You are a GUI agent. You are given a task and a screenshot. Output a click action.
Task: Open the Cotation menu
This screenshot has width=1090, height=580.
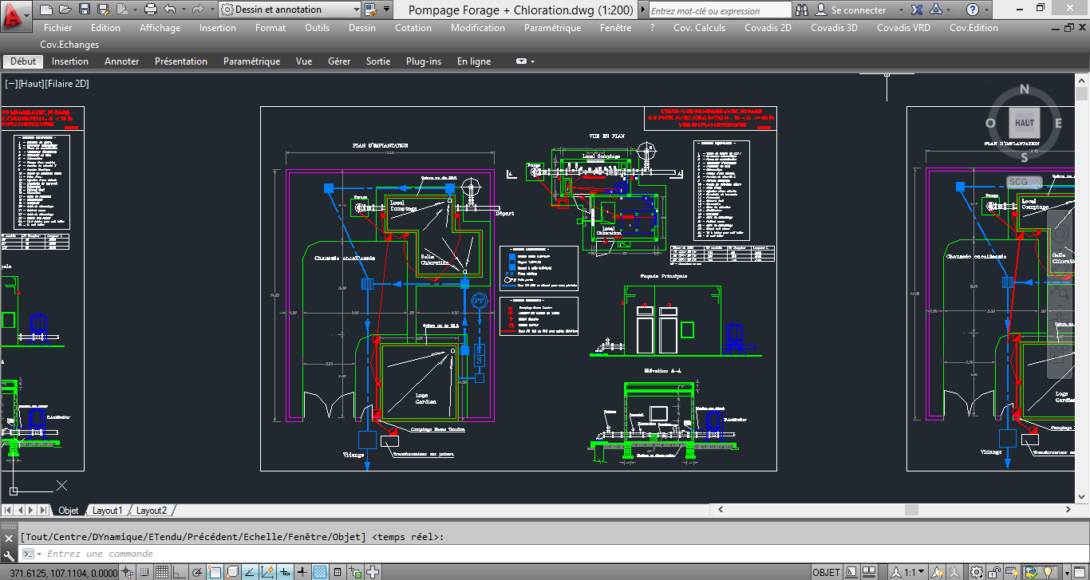413,27
